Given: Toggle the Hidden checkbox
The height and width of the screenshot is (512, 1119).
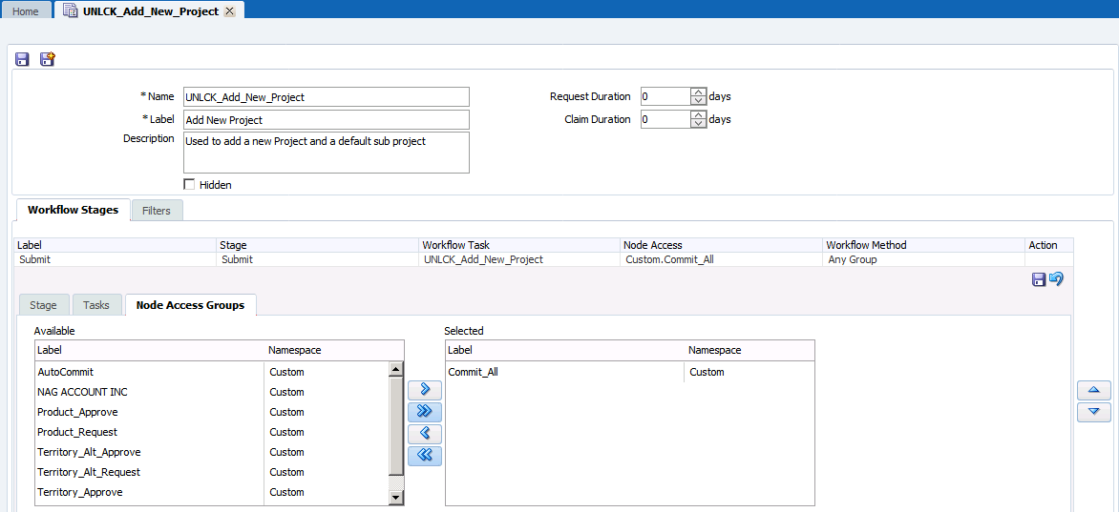Looking at the screenshot, I should pos(189,185).
